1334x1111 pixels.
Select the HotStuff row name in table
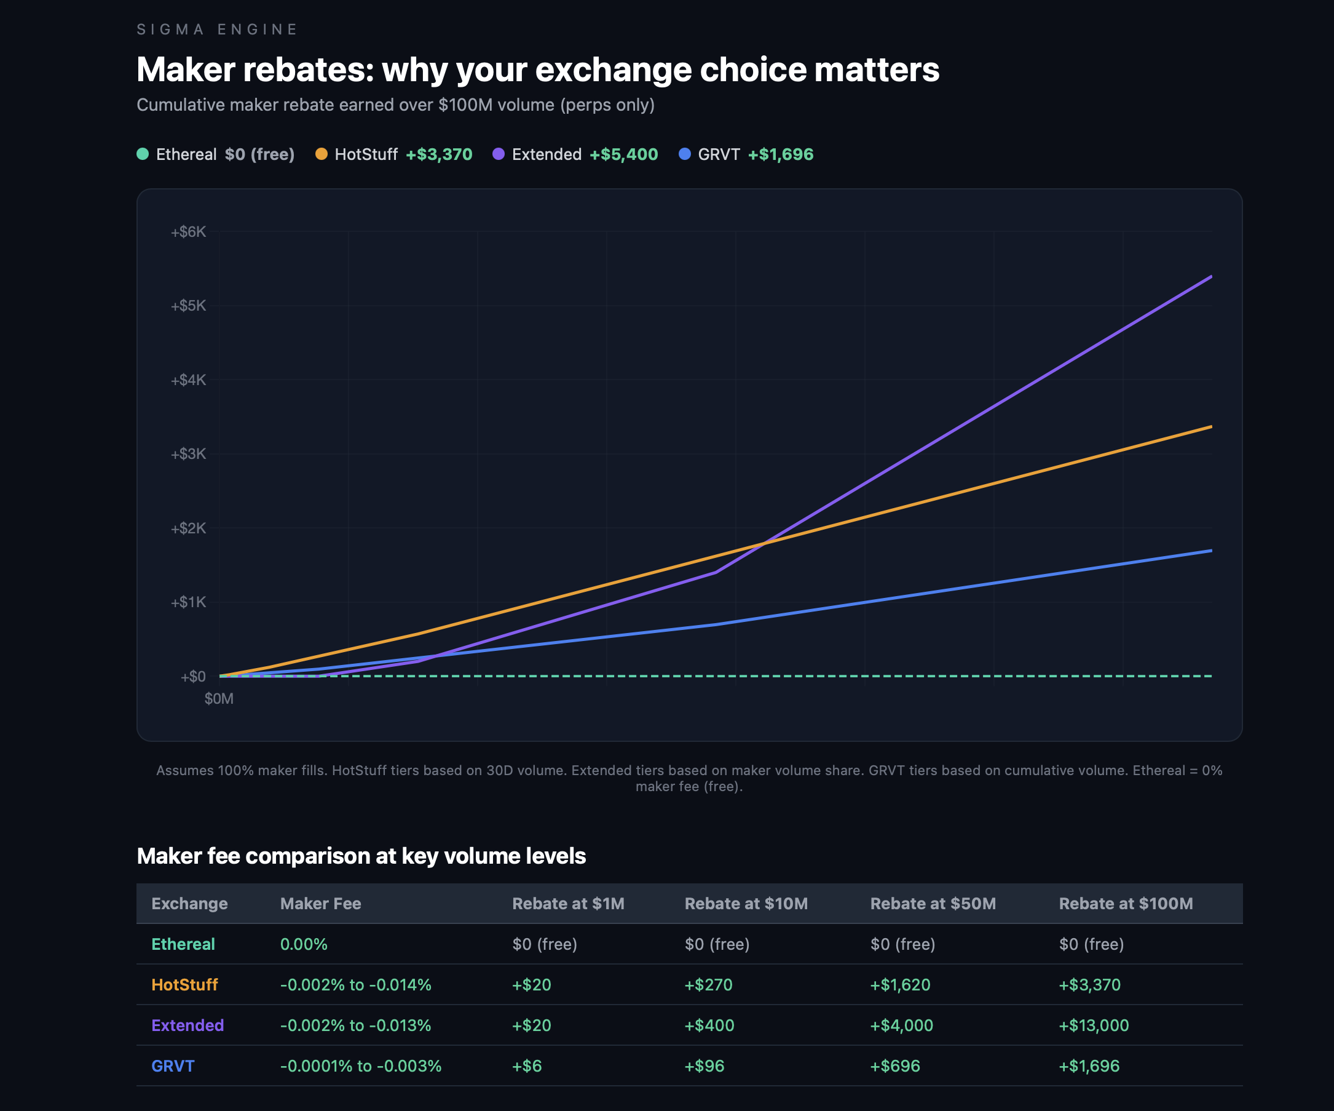(184, 984)
